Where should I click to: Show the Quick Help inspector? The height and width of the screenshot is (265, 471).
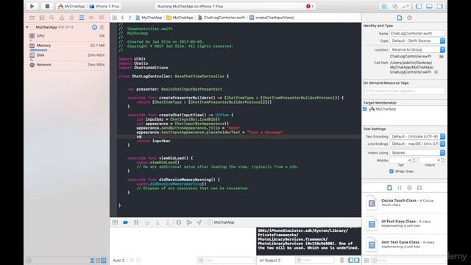(x=409, y=18)
